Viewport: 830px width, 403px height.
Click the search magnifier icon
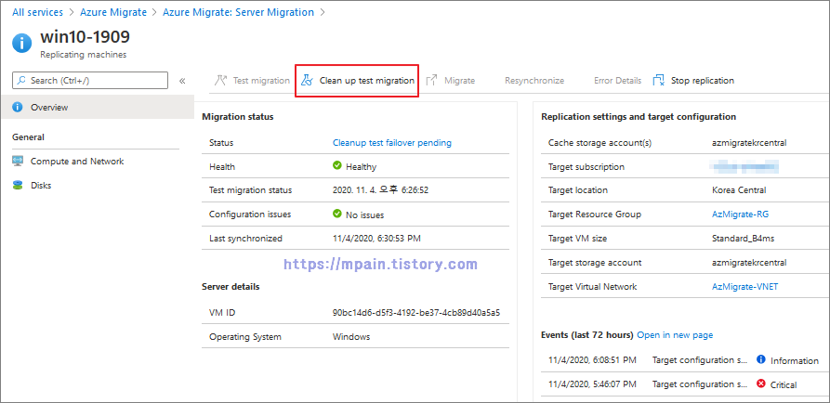[21, 81]
